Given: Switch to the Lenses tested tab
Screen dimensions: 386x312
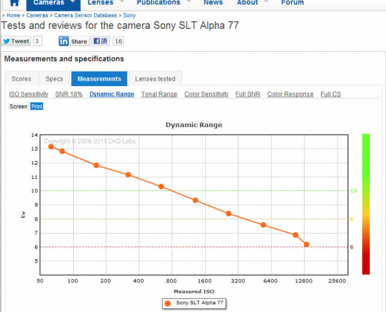Looking at the screenshot, I should (156, 79).
